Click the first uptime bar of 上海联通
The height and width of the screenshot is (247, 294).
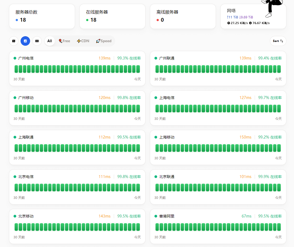[x=16, y=148]
